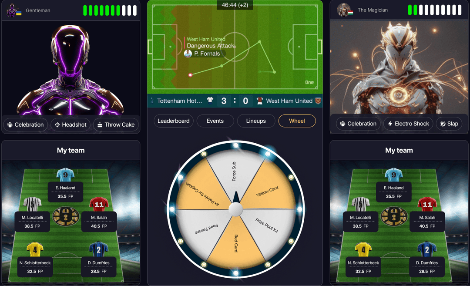
Task: Select M. Salah's red jersey in right team
Action: 427,204
